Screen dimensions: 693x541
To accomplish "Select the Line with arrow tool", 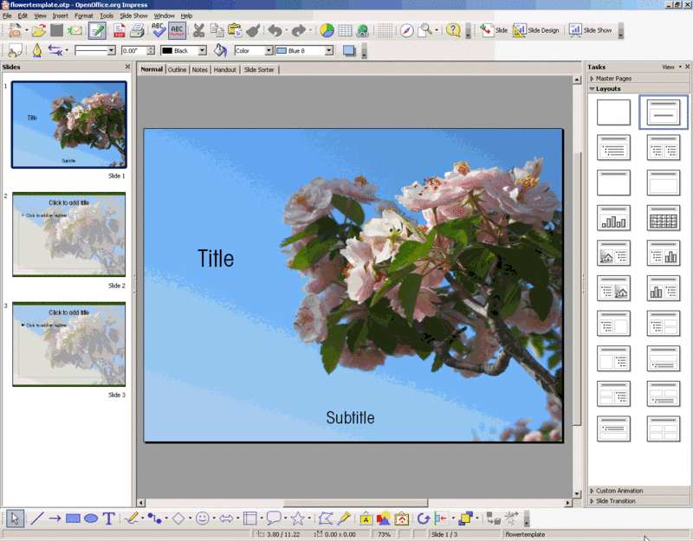I will pos(55,518).
